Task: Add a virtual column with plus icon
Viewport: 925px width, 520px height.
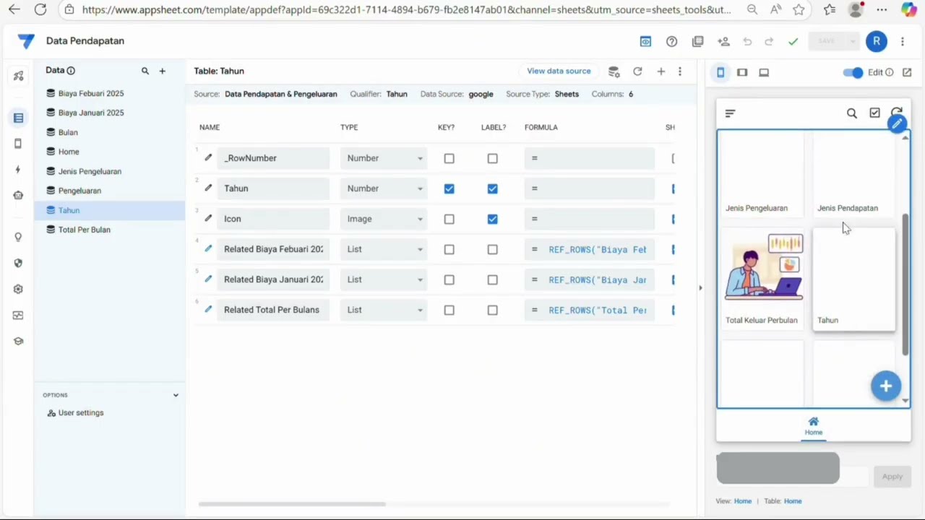Action: [661, 71]
